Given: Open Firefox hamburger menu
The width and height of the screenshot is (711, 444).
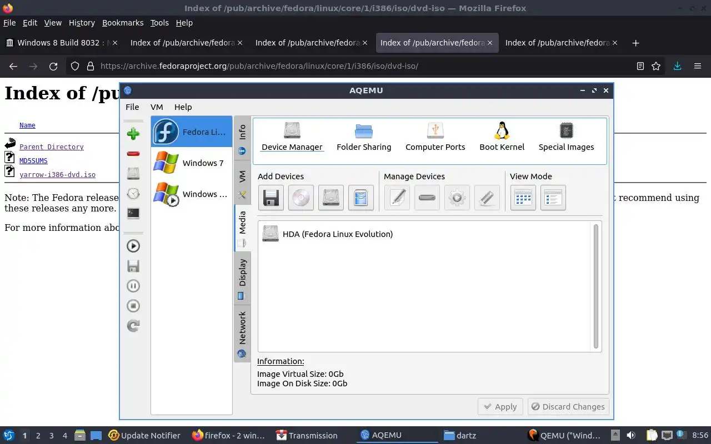Looking at the screenshot, I should coord(698,66).
